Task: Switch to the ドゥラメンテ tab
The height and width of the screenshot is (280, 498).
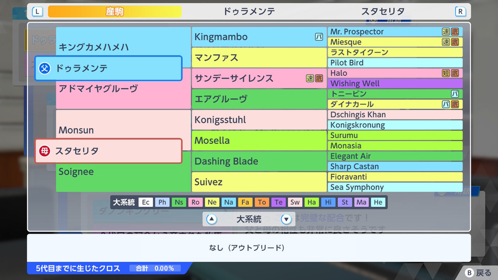Action: [249, 12]
